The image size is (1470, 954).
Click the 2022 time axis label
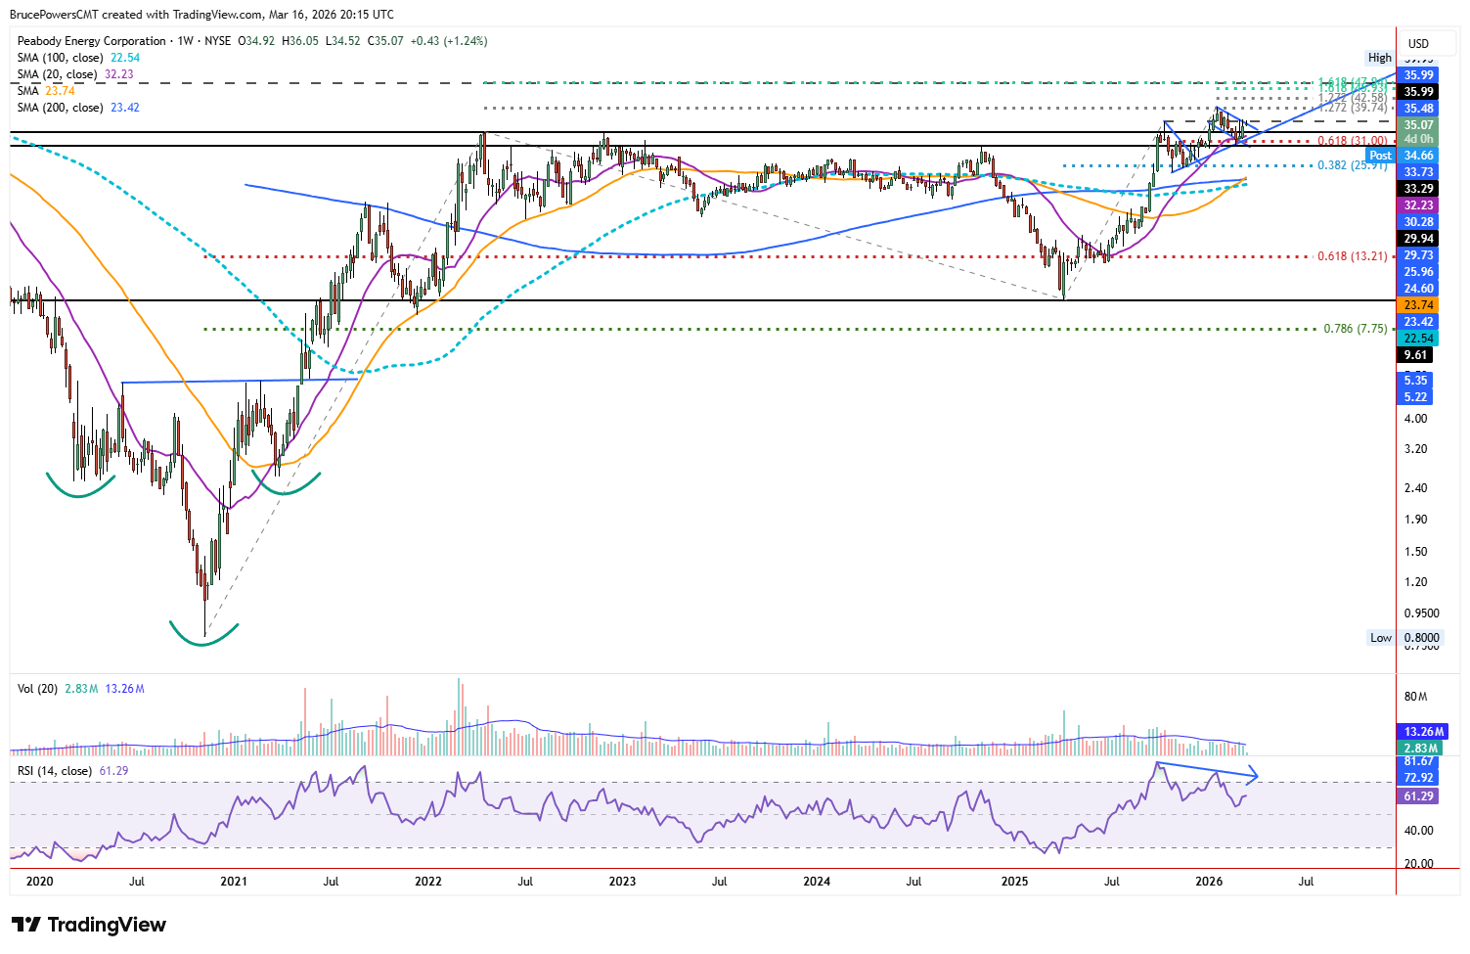pyautogui.click(x=428, y=882)
